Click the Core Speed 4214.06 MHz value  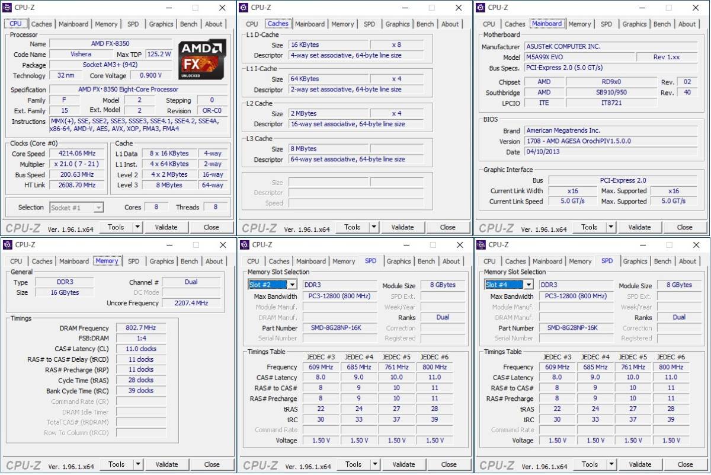[x=77, y=154]
